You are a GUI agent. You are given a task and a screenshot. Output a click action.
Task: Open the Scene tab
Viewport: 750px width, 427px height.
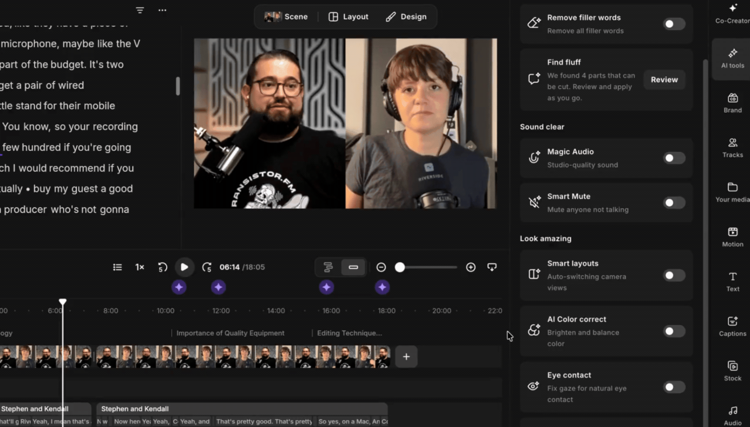click(286, 17)
